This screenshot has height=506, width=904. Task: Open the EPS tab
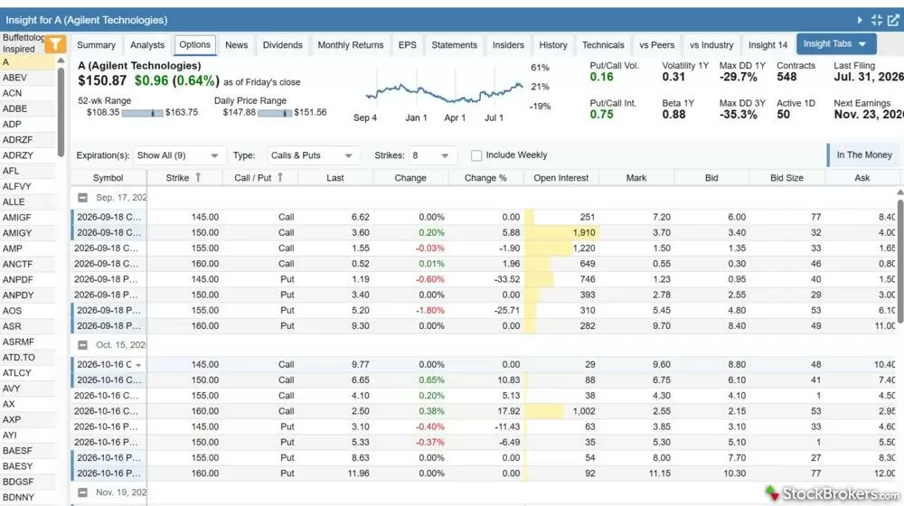click(x=407, y=45)
